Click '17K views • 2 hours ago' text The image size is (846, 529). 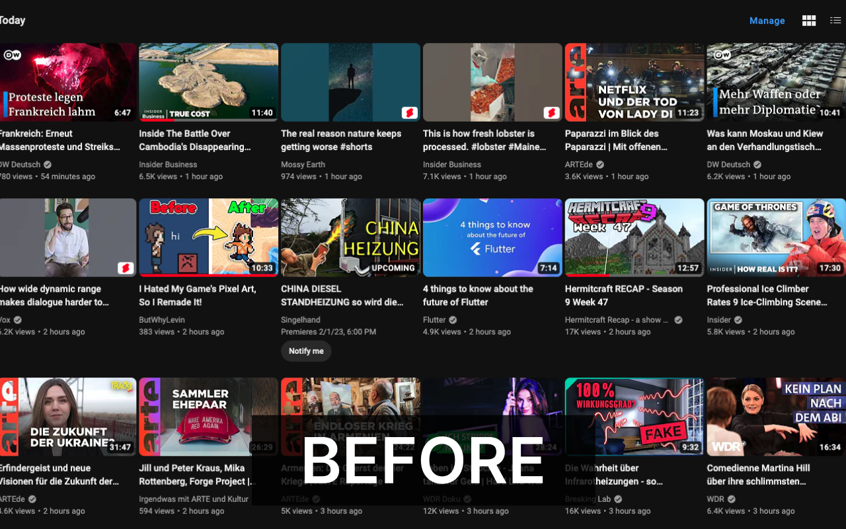pos(608,332)
